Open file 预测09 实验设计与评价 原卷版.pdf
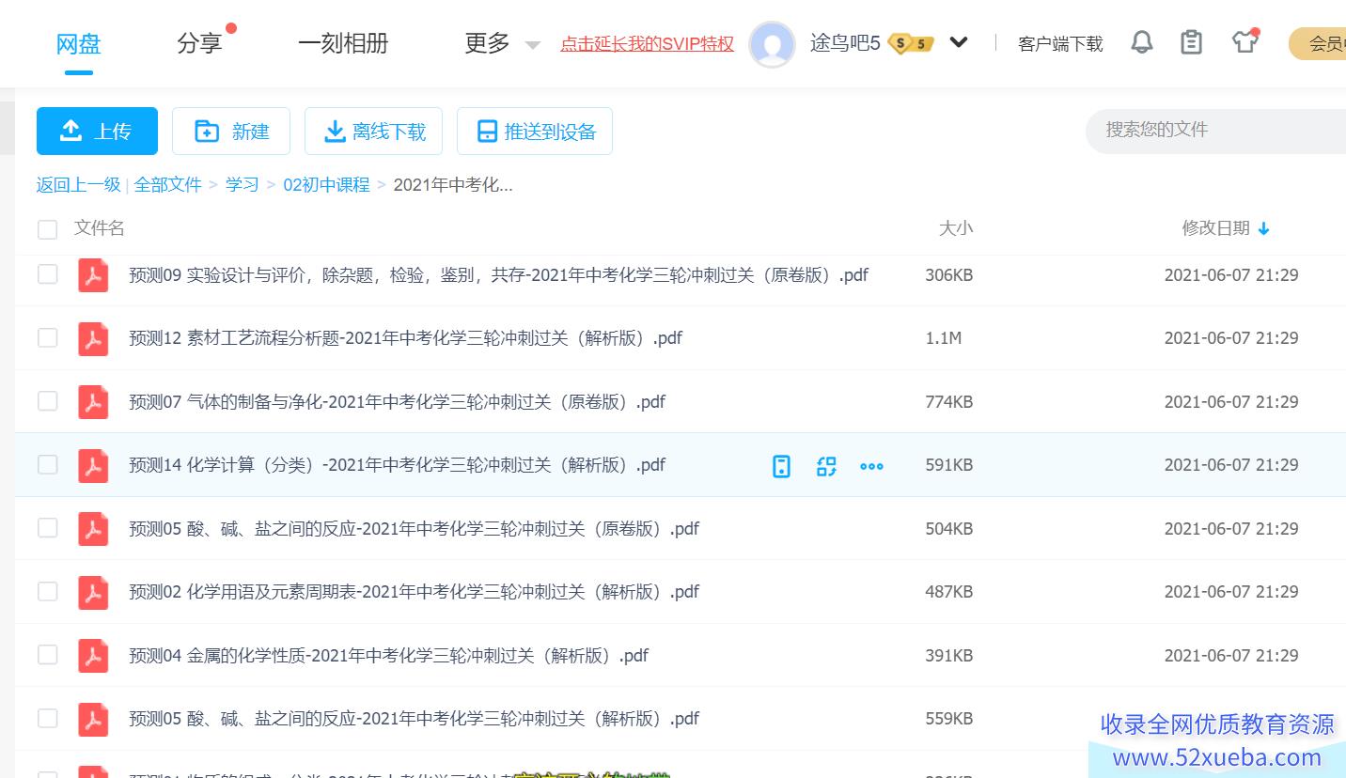The height and width of the screenshot is (778, 1346). [498, 275]
